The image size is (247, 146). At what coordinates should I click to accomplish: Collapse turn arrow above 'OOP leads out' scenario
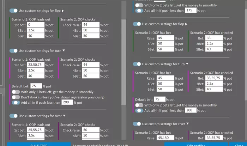tap(64, 50)
